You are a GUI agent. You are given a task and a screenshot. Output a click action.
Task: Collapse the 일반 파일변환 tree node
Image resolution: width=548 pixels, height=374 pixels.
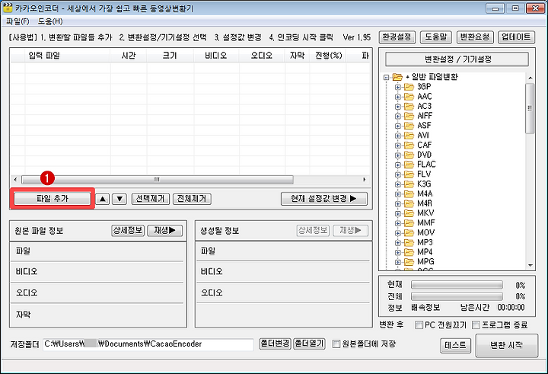386,78
